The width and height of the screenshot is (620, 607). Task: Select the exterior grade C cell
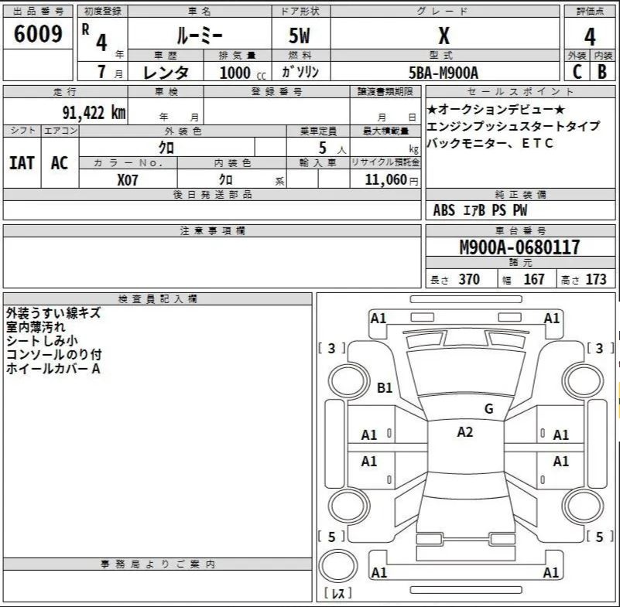point(576,72)
